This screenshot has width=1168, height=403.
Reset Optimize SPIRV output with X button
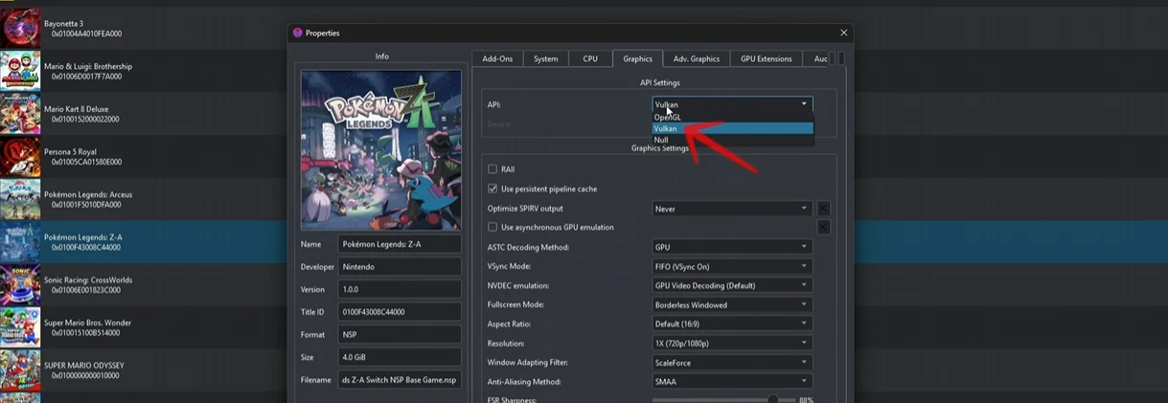[x=823, y=209]
